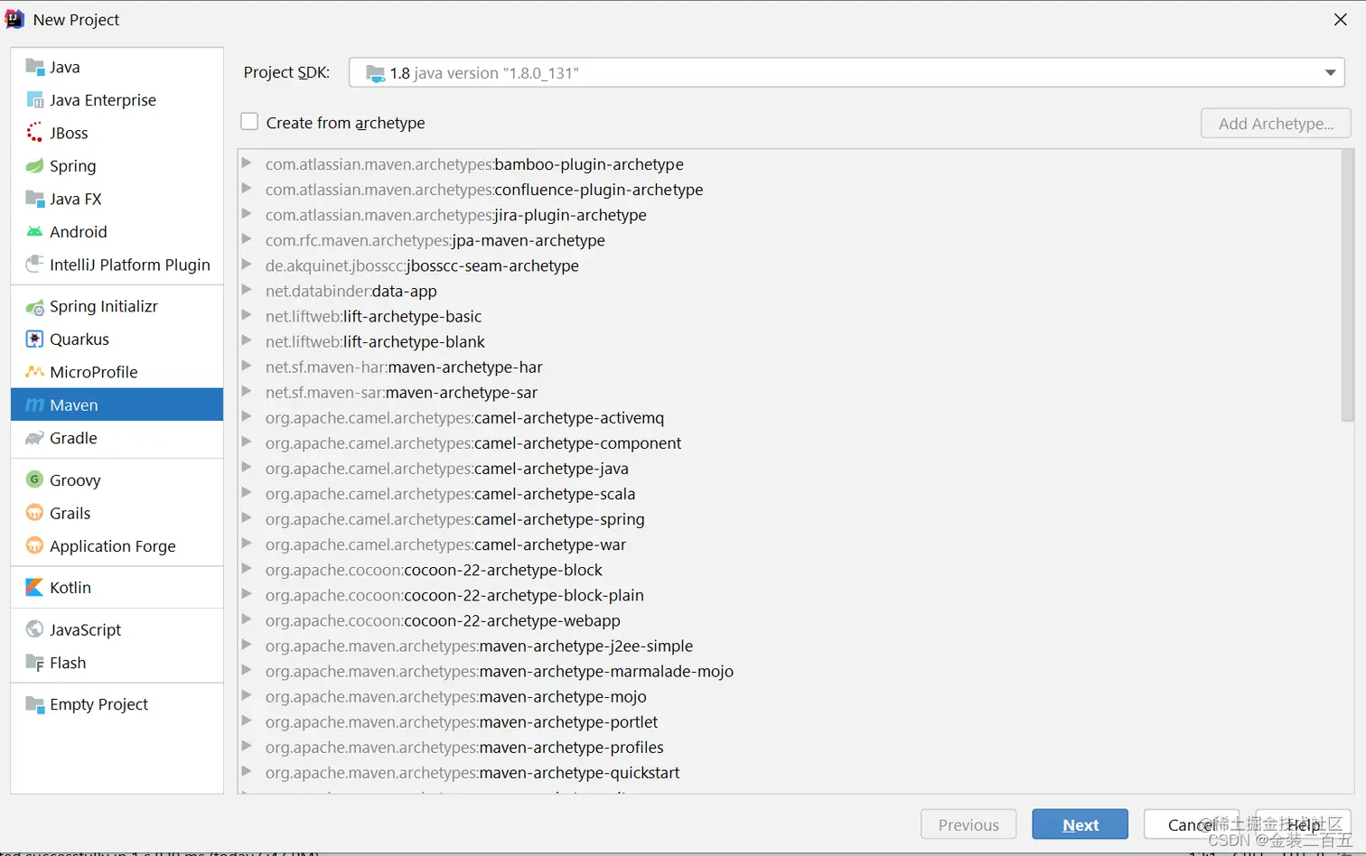
Task: Select camel-archetype-scala row
Action: pos(790,493)
